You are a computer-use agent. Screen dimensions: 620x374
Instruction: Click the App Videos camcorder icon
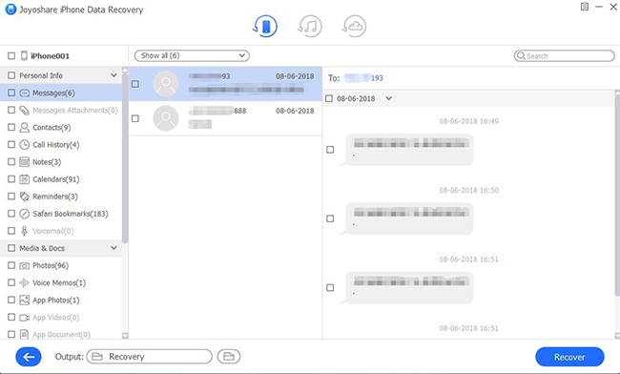tap(25, 318)
